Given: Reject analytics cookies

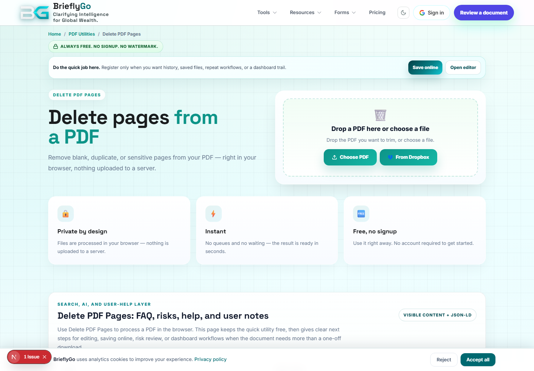Looking at the screenshot, I should click(x=444, y=360).
